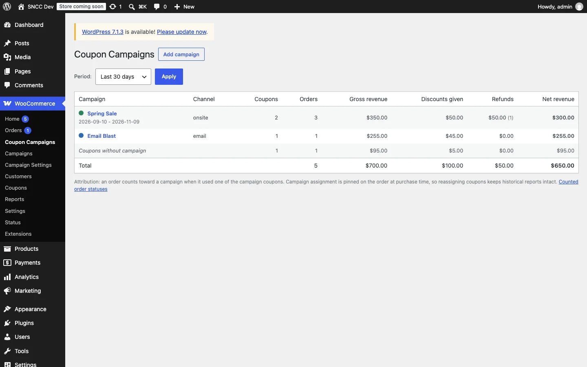587x367 pixels.
Task: Open the Extensions submenu item
Action: tap(18, 234)
